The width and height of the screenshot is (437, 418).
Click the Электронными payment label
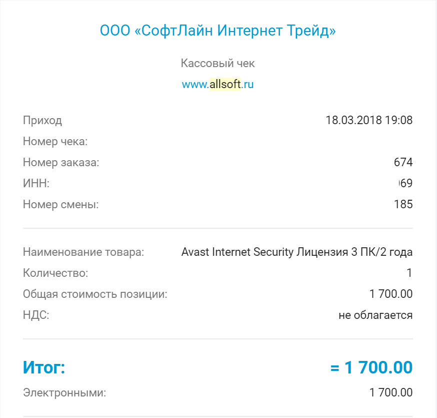(64, 393)
